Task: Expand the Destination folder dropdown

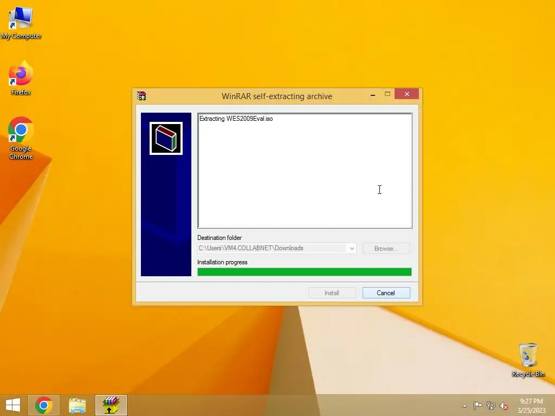Action: click(x=351, y=248)
